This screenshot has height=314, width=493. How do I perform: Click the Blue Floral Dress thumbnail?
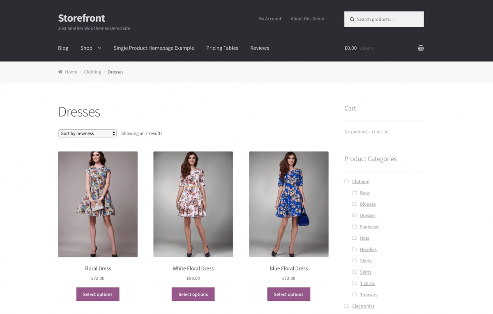(288, 204)
